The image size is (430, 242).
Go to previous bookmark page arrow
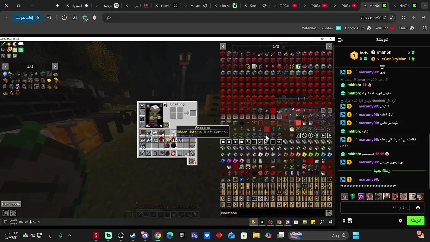tap(5, 66)
